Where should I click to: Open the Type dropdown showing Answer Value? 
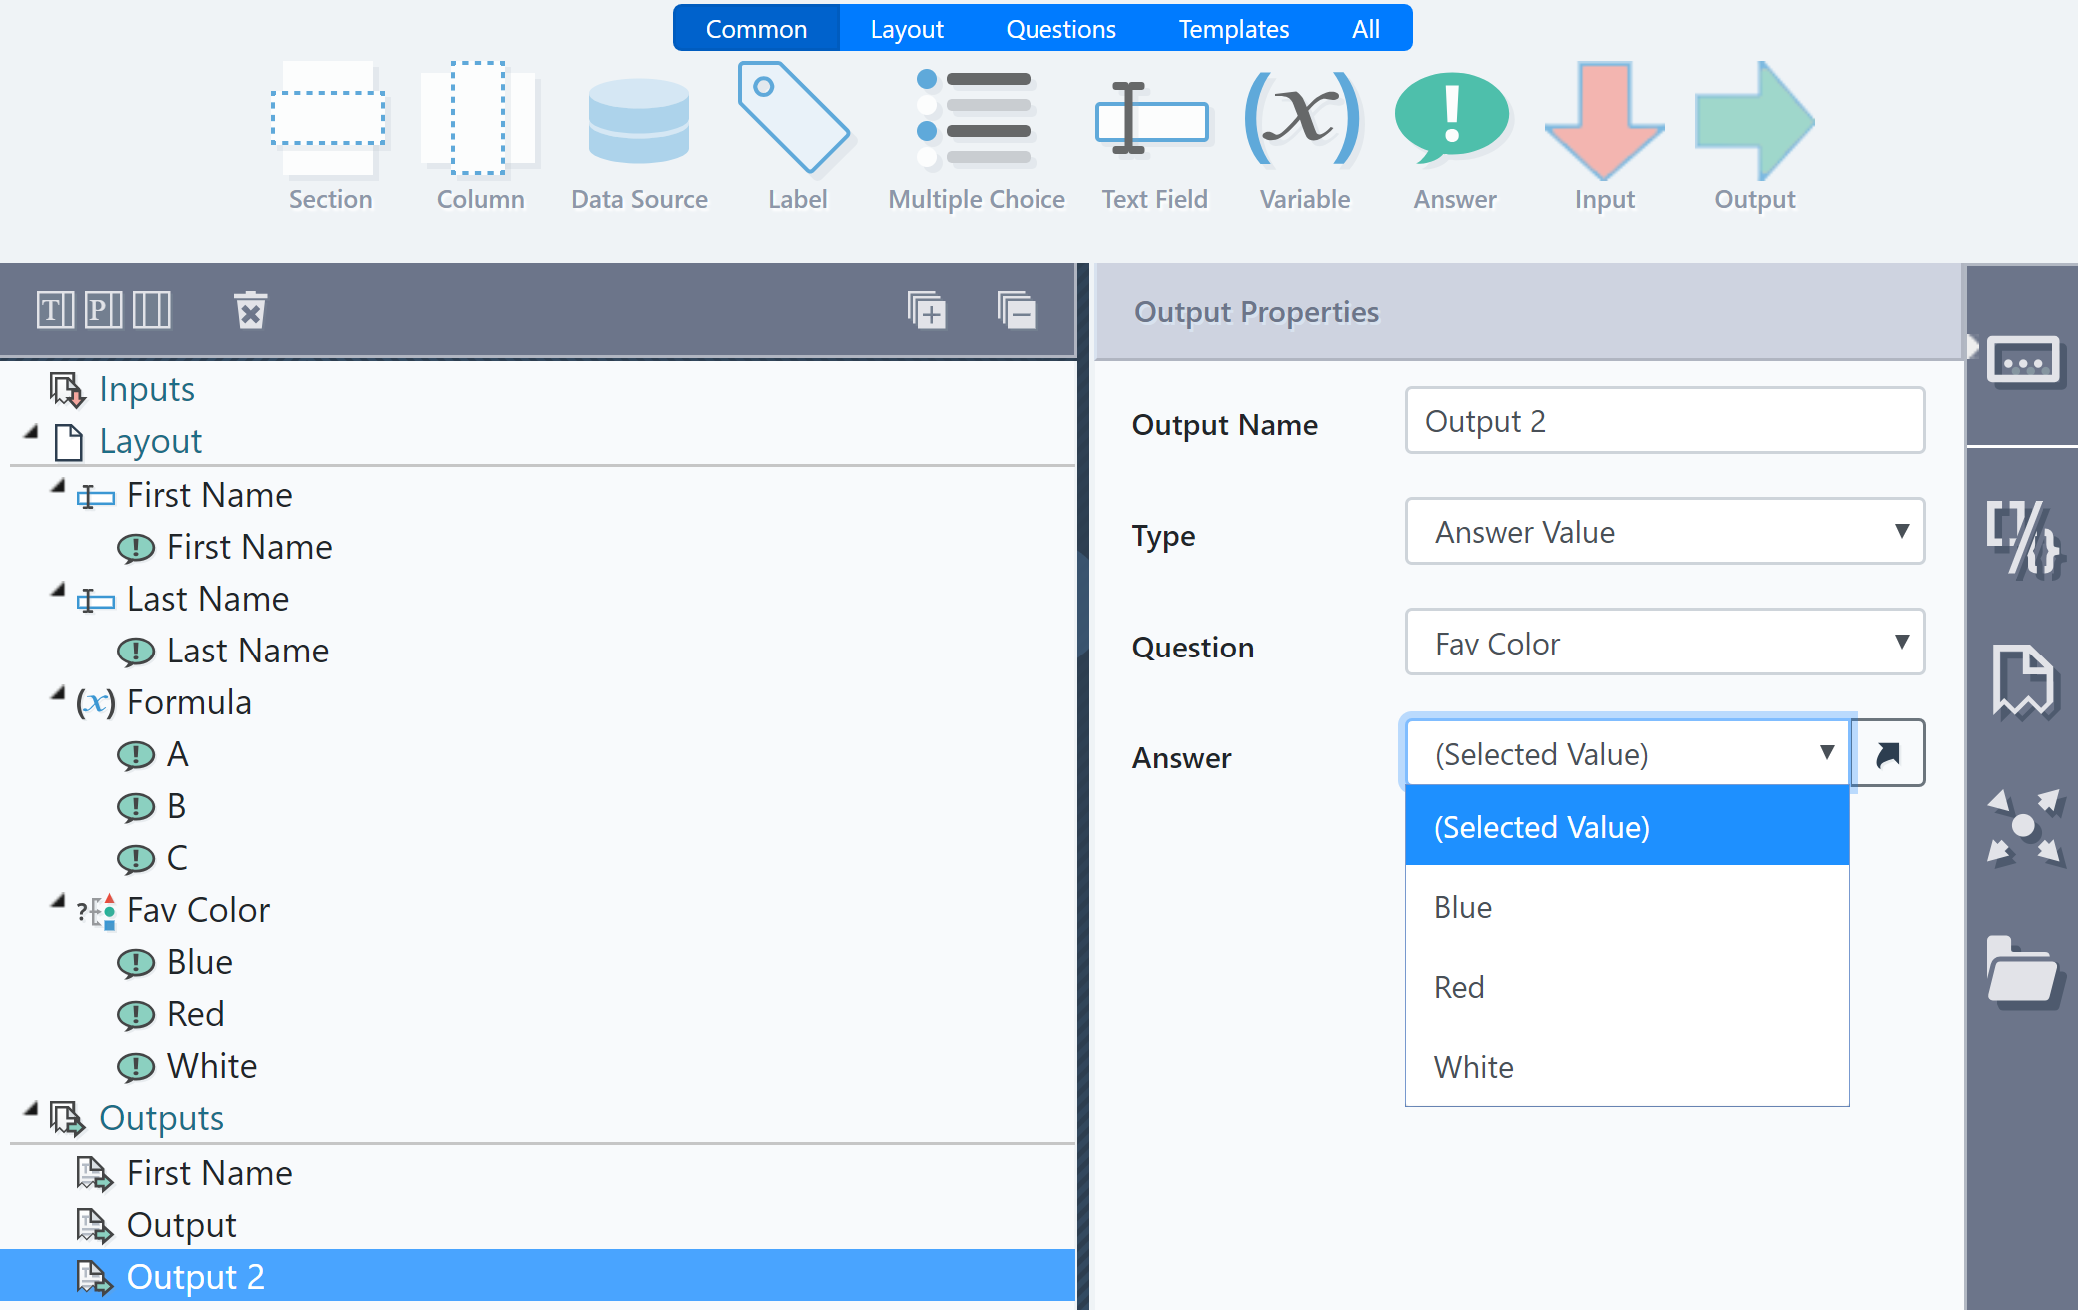(1664, 532)
